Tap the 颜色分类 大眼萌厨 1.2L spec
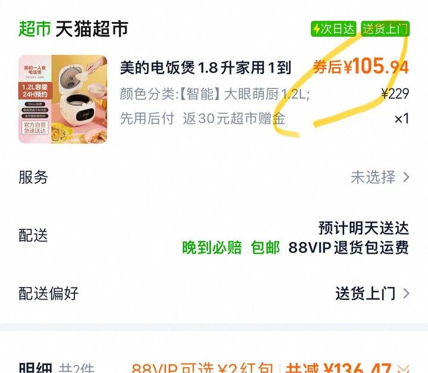The height and width of the screenshot is (373, 428). click(215, 94)
